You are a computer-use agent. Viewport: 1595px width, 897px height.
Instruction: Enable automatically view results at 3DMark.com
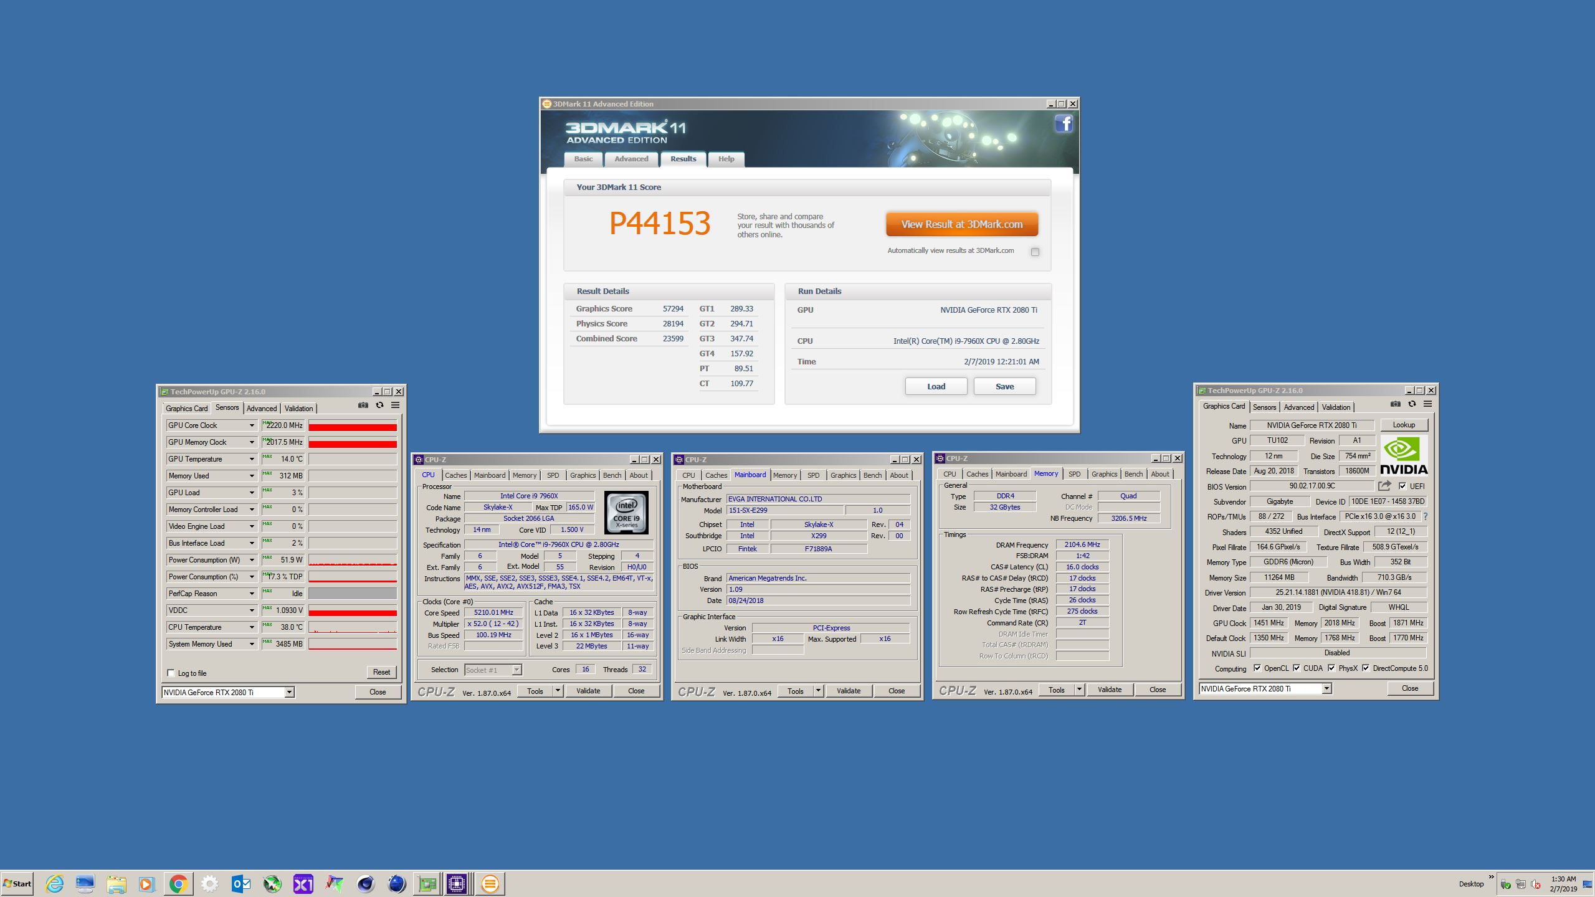click(x=1035, y=252)
